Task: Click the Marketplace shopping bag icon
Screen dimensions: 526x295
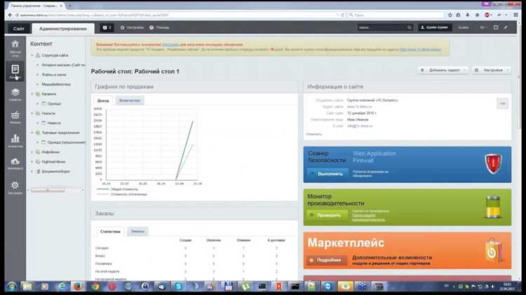Action: tap(493, 250)
